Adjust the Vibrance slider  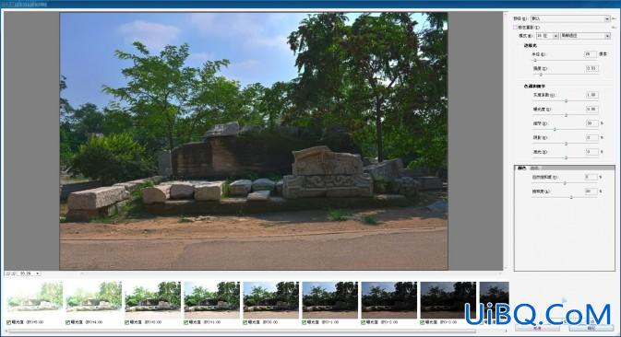tap(565, 183)
